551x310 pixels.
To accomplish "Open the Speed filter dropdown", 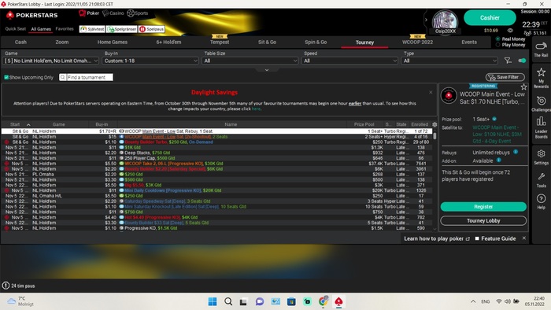I will click(350, 61).
